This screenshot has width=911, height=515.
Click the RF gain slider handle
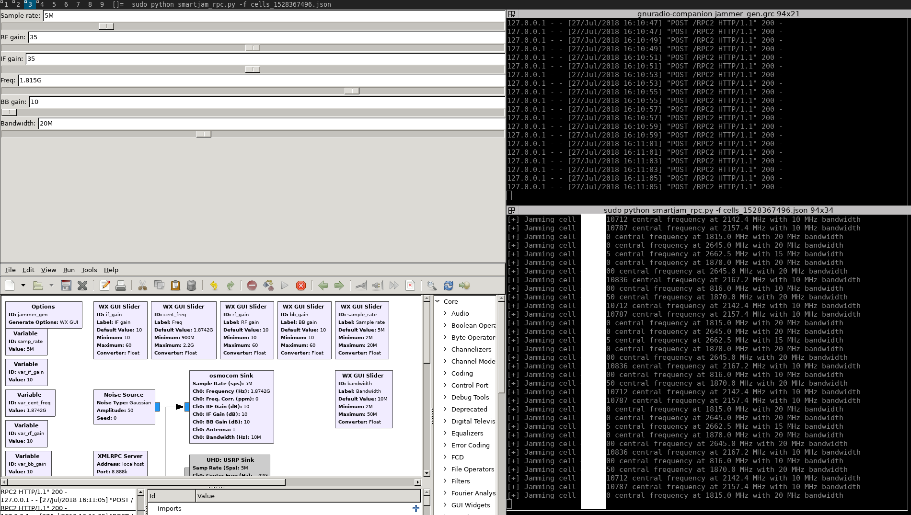253,48
